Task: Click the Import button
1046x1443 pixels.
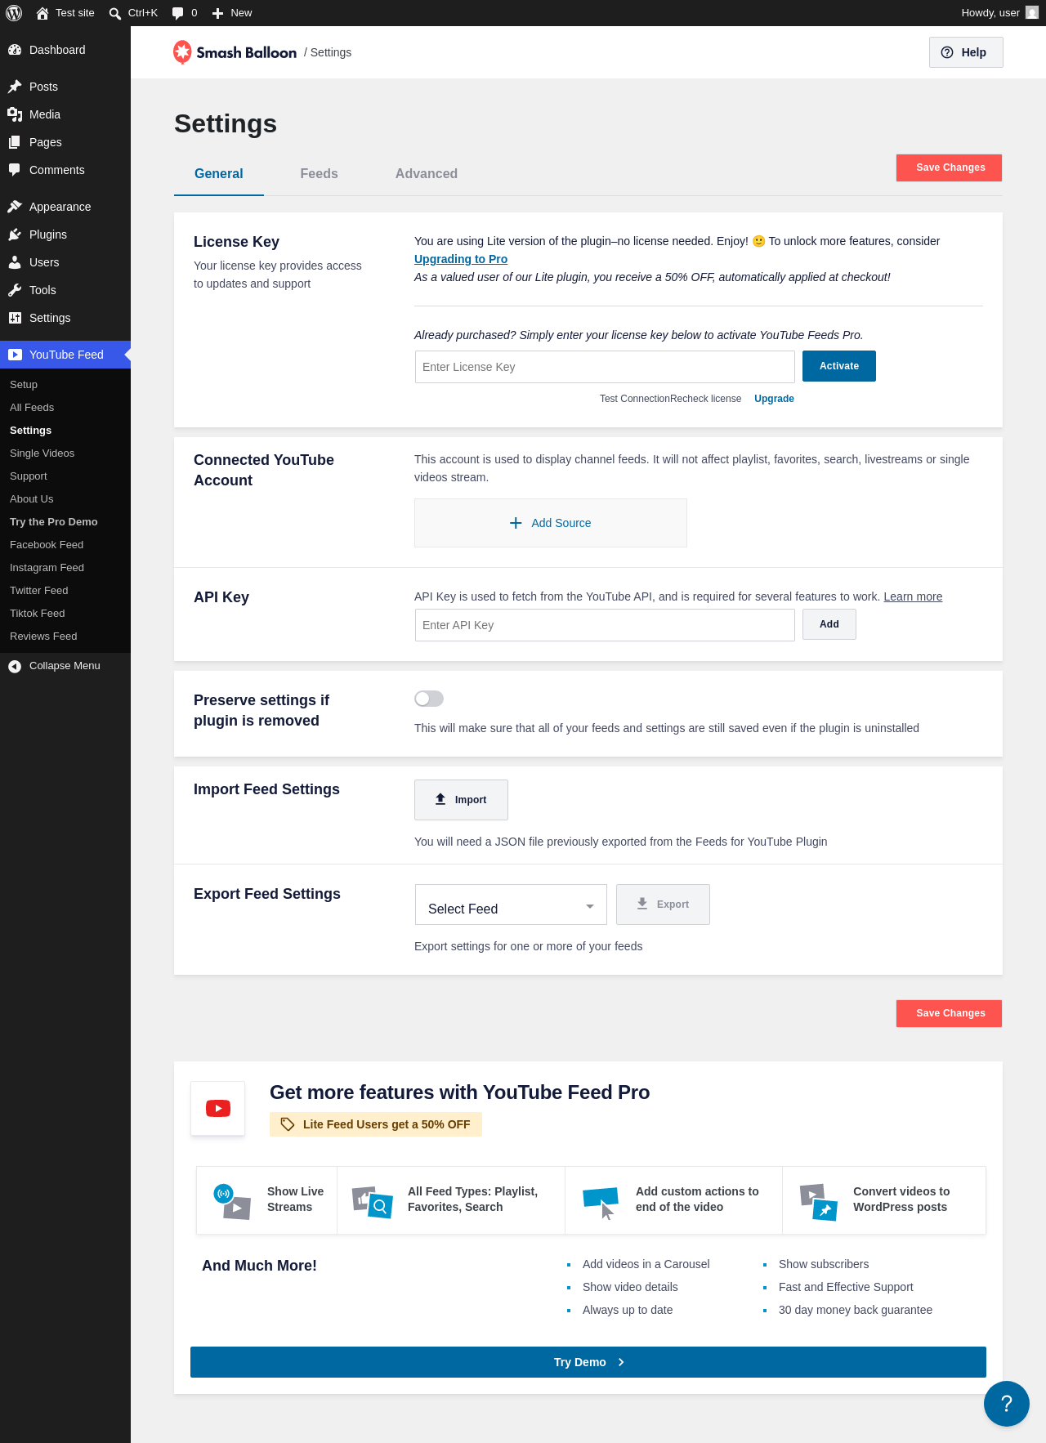Action: tap(461, 800)
